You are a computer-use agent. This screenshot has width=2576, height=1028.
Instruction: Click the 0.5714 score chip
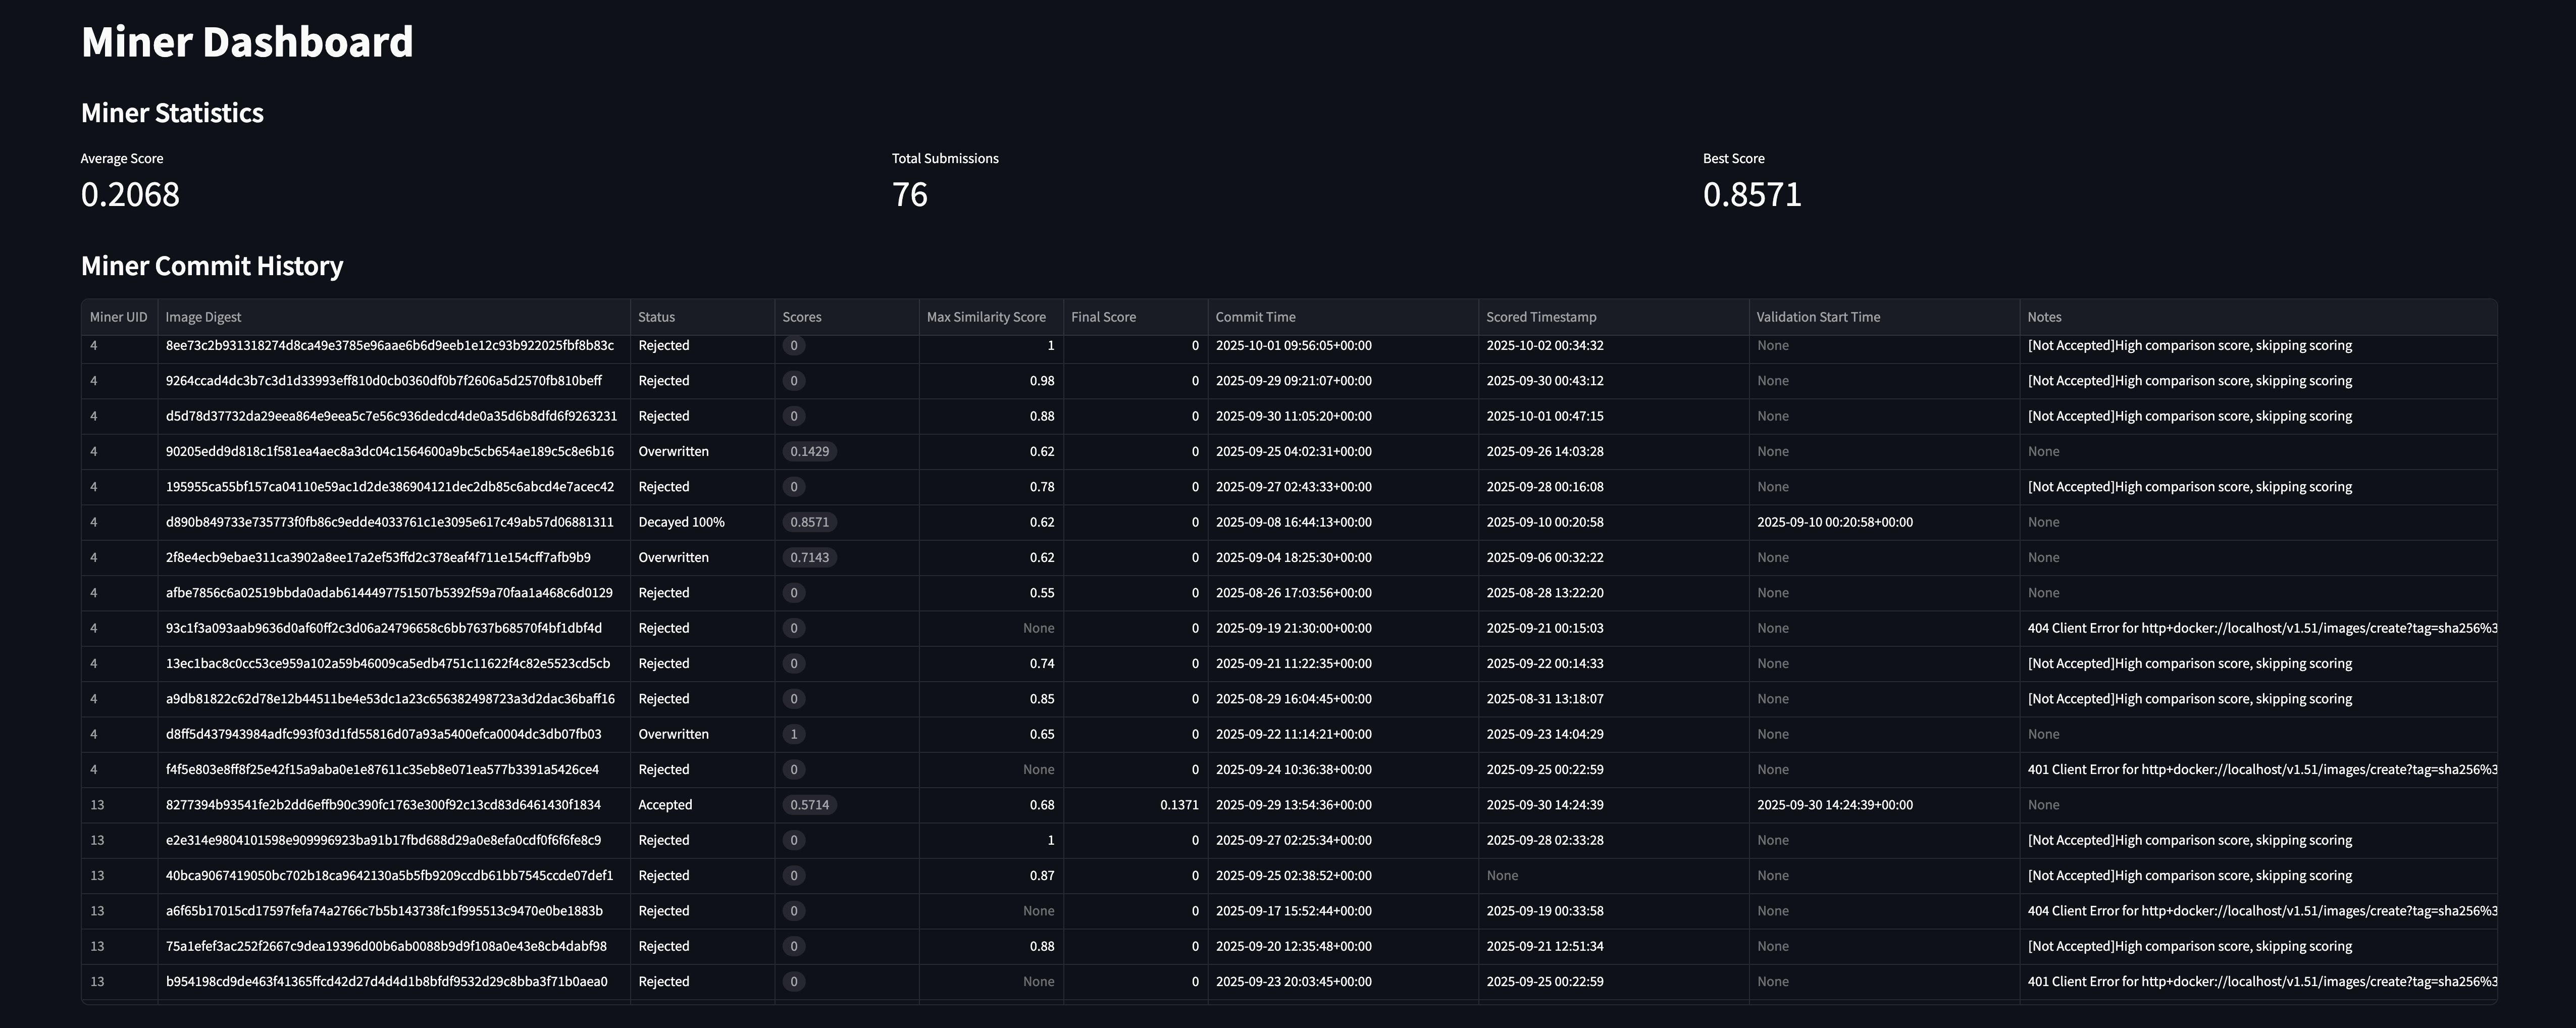coord(809,805)
